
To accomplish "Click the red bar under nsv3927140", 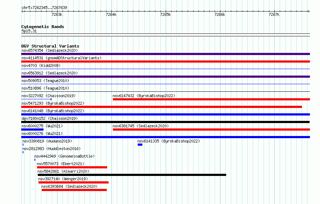I will (73, 182).
